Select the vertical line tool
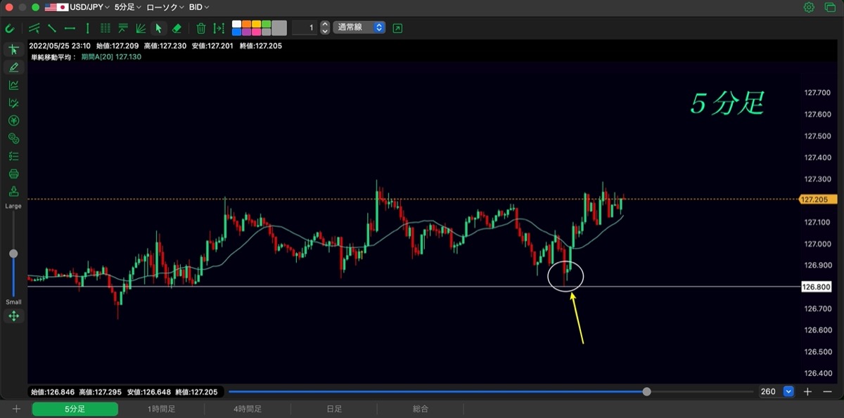 click(x=87, y=28)
